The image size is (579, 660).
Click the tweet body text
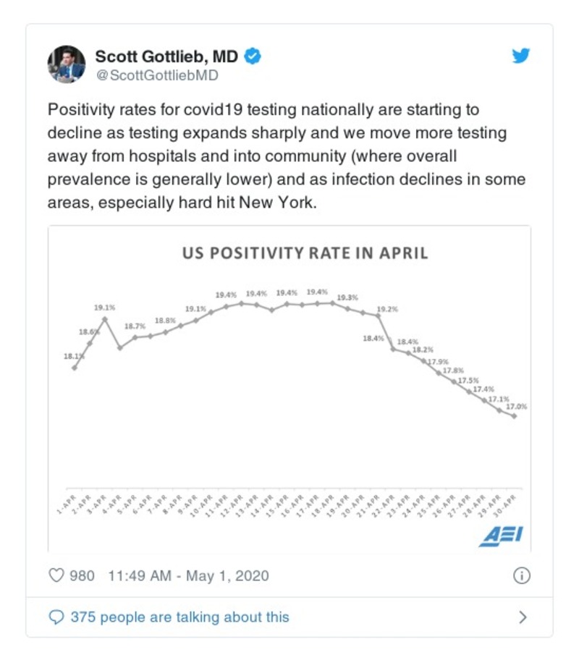pos(286,156)
